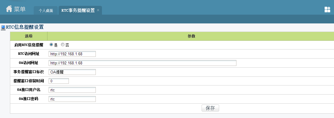The image size is (334, 118).
Task: Click the 参数 column header
Action: coord(191,36)
